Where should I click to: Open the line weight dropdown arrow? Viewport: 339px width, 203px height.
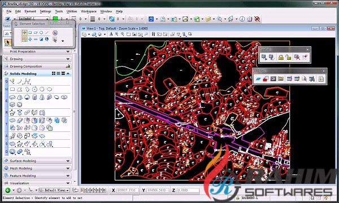[x=104, y=19]
